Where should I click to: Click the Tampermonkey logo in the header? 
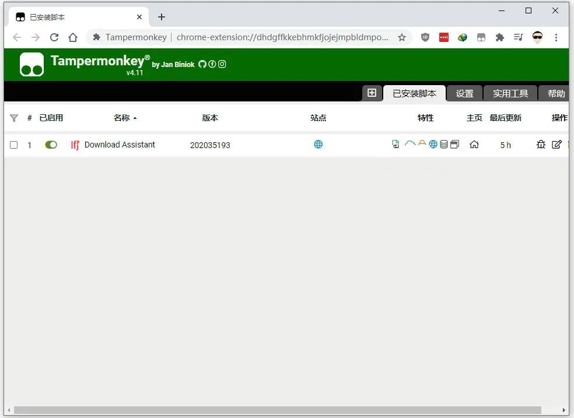32,64
